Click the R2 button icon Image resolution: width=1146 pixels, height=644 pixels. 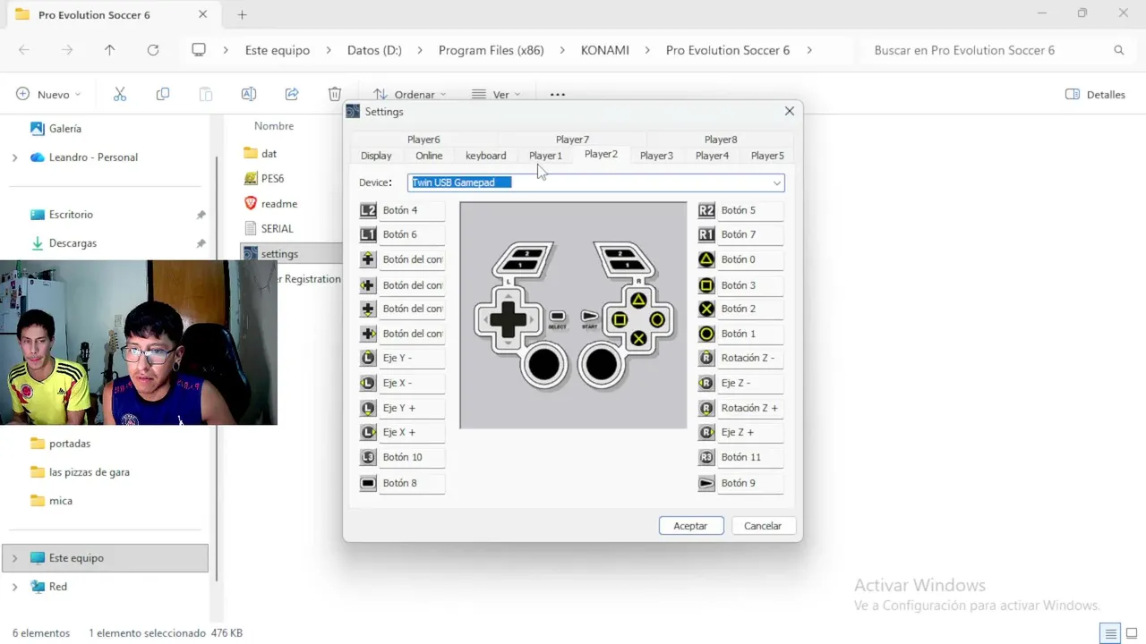click(x=706, y=210)
